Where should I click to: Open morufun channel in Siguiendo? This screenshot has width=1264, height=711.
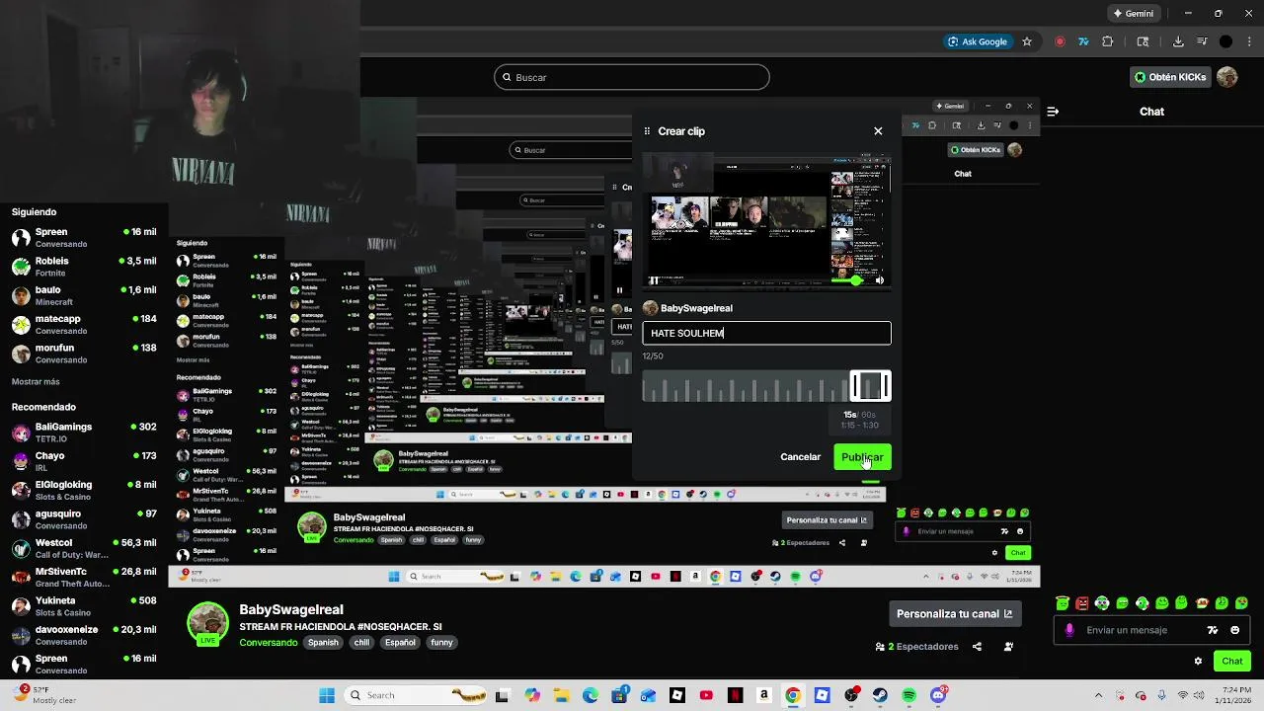coord(84,354)
